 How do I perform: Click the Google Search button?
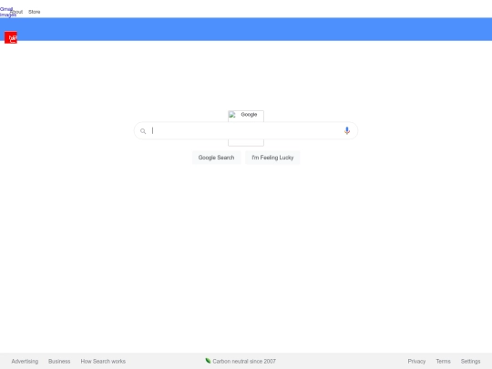click(216, 158)
